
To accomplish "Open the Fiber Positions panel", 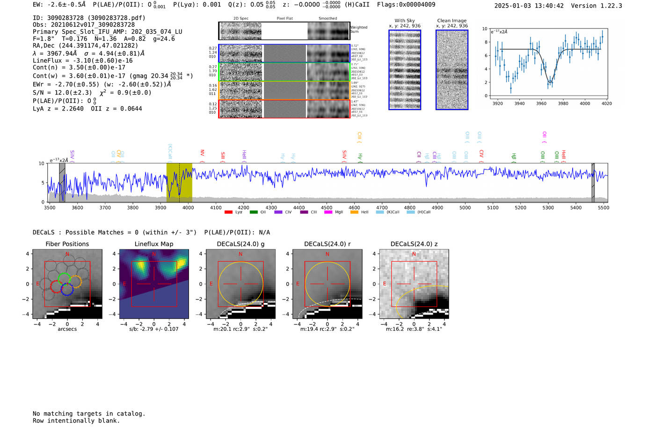I will 67,284.
